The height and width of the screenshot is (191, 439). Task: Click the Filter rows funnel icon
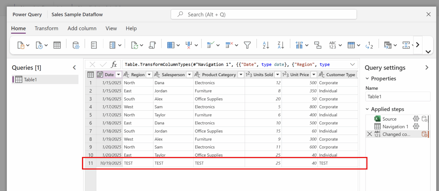(x=247, y=45)
